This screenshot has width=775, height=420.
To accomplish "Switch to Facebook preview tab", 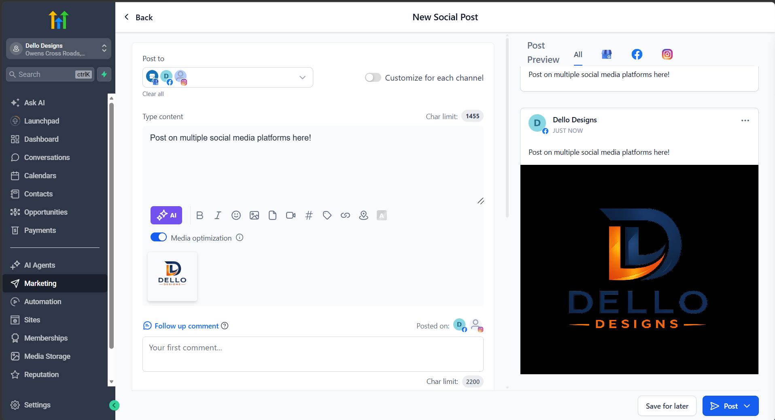I will [637, 54].
